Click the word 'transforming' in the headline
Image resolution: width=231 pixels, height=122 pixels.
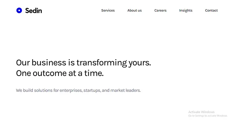[x=102, y=63]
